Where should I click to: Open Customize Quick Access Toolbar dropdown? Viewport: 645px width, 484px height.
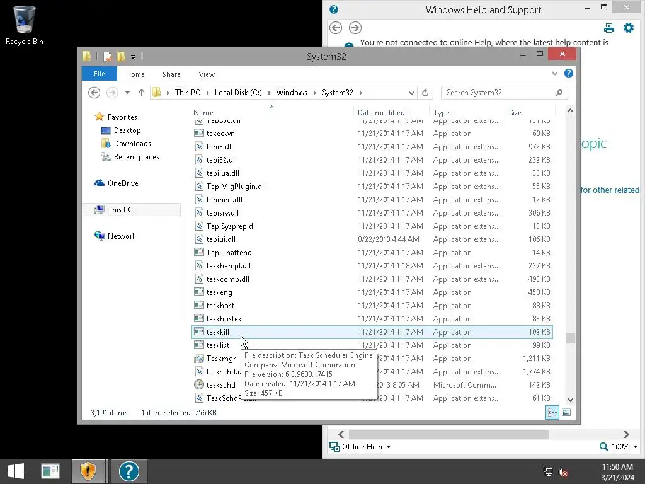tap(133, 57)
